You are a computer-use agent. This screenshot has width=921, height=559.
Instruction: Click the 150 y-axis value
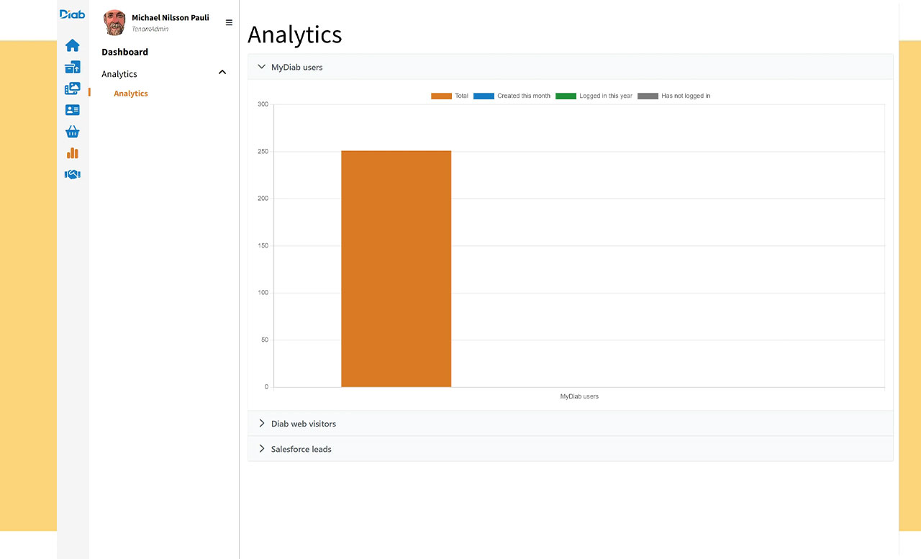pos(263,246)
